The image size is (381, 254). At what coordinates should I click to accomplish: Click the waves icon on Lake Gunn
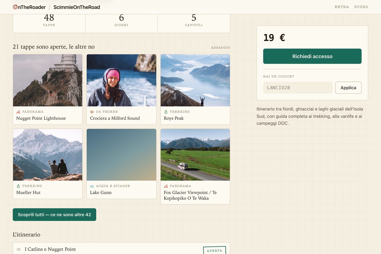coord(92,186)
